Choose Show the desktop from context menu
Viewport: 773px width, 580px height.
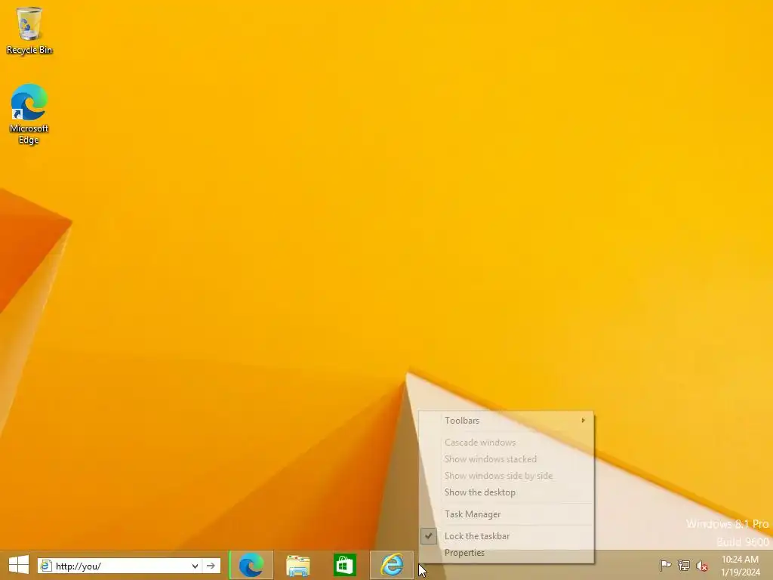point(507,492)
